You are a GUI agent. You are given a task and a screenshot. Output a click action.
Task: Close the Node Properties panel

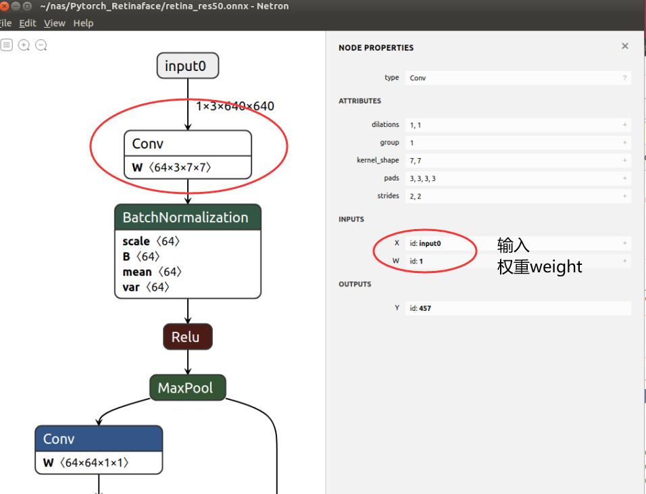coord(624,46)
